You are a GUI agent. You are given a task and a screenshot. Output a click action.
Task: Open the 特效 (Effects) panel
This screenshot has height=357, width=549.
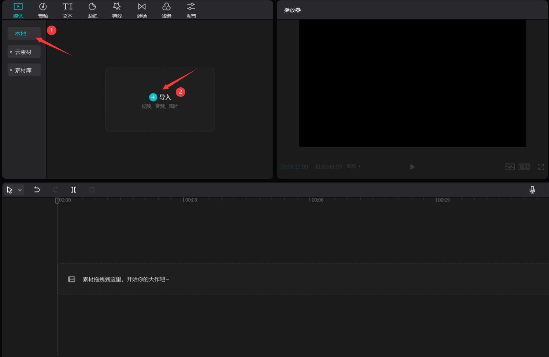[x=117, y=10]
